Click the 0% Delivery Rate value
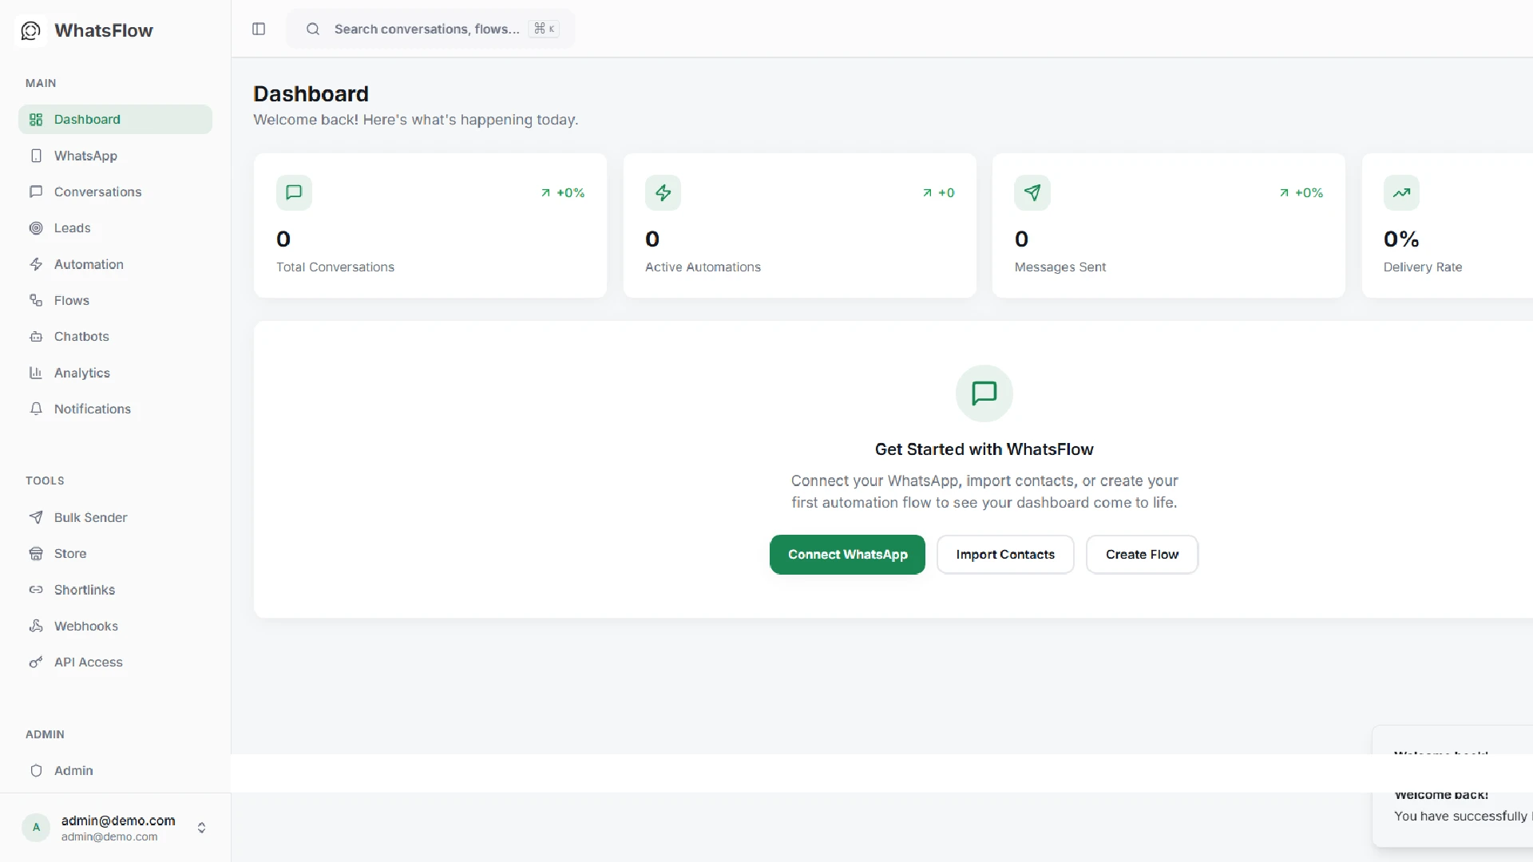 (x=1401, y=239)
